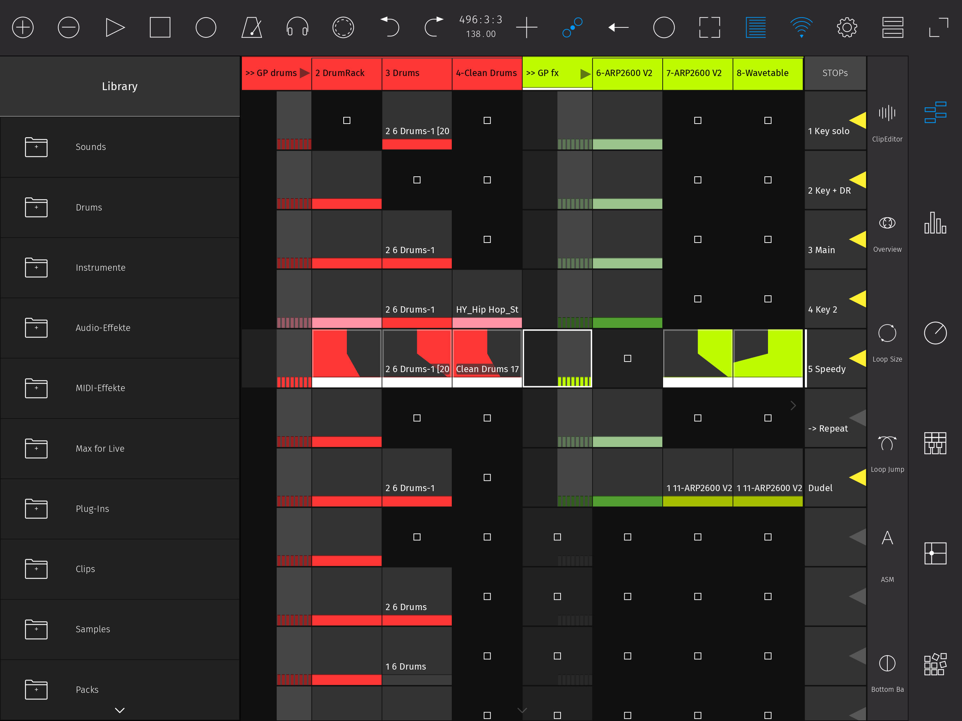Open the settings gear icon
This screenshot has height=721, width=962.
[846, 28]
